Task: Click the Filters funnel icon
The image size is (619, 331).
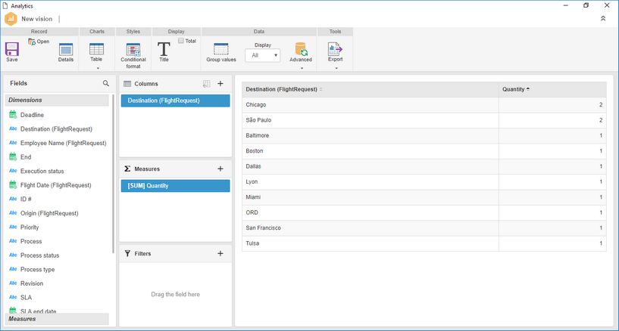Action: point(127,253)
